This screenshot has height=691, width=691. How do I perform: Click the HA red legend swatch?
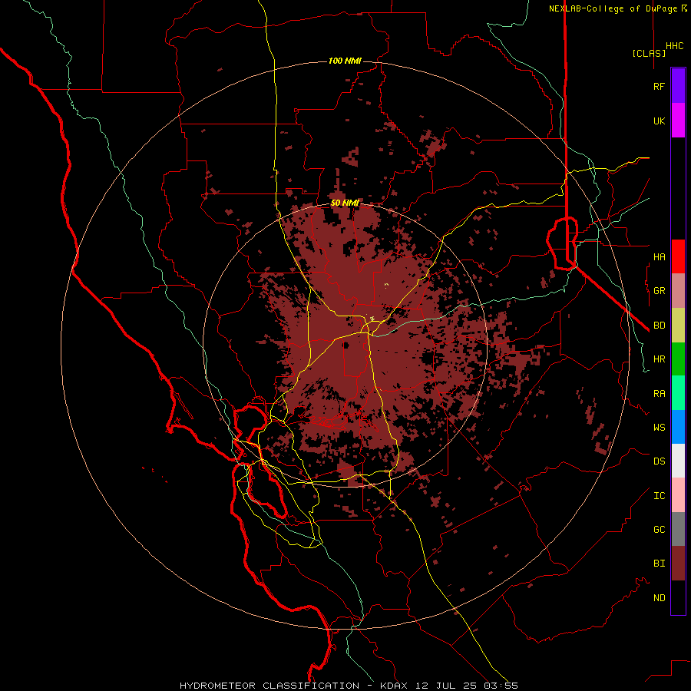click(x=678, y=256)
